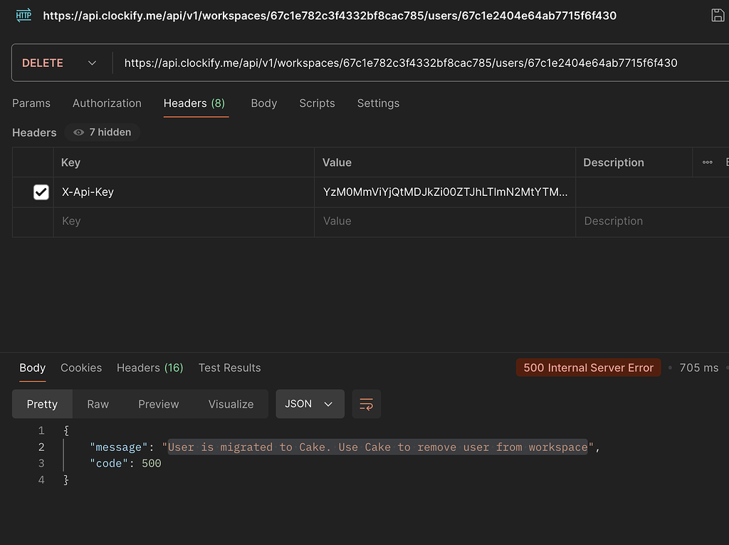
Task: Open the DELETE method dropdown
Action: click(60, 63)
